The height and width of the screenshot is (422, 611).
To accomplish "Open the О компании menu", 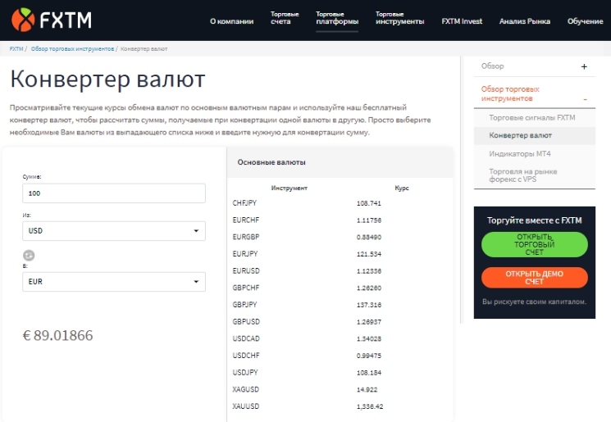I will coord(232,21).
